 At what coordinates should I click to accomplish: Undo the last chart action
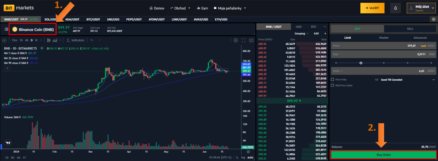tap(92, 40)
